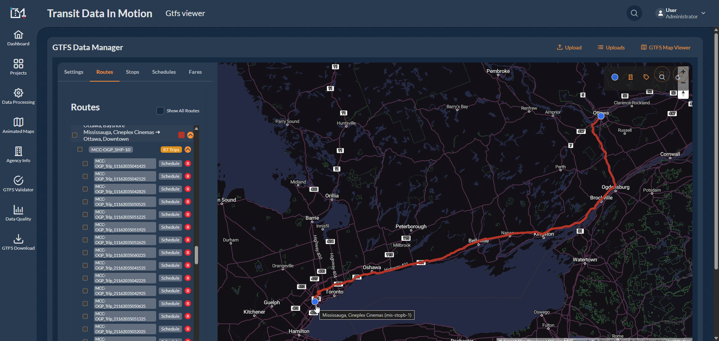Open the GTFS Validator from sidebar
Screen dimensions: 719x341
tap(18, 183)
